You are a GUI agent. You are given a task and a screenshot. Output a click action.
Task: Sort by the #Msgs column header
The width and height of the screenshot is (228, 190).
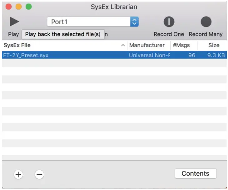click(181, 45)
